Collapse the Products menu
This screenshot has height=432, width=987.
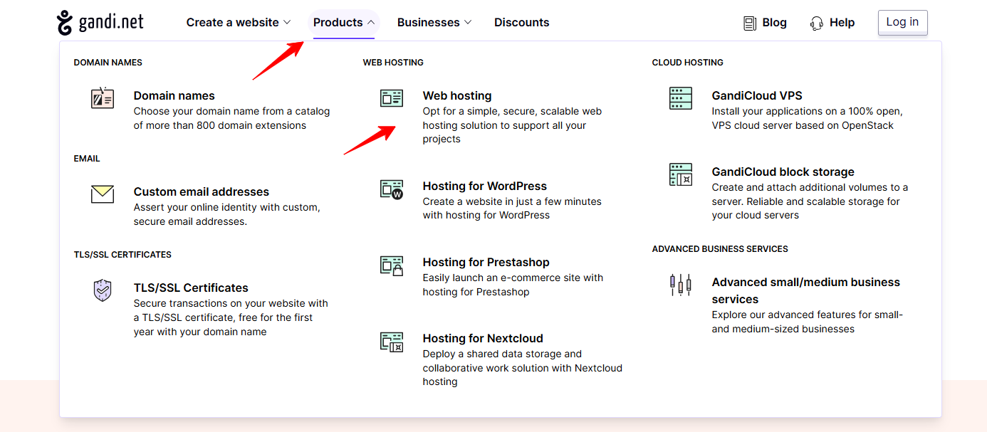coord(344,23)
